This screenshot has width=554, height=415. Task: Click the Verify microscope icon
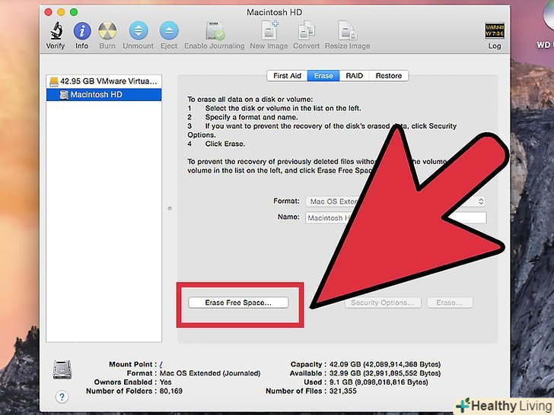56,30
